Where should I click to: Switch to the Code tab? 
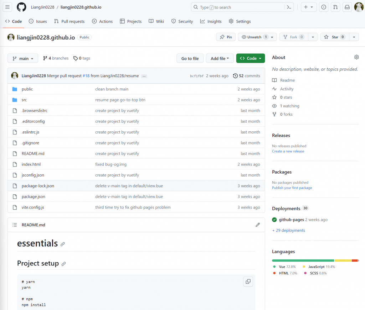14,21
